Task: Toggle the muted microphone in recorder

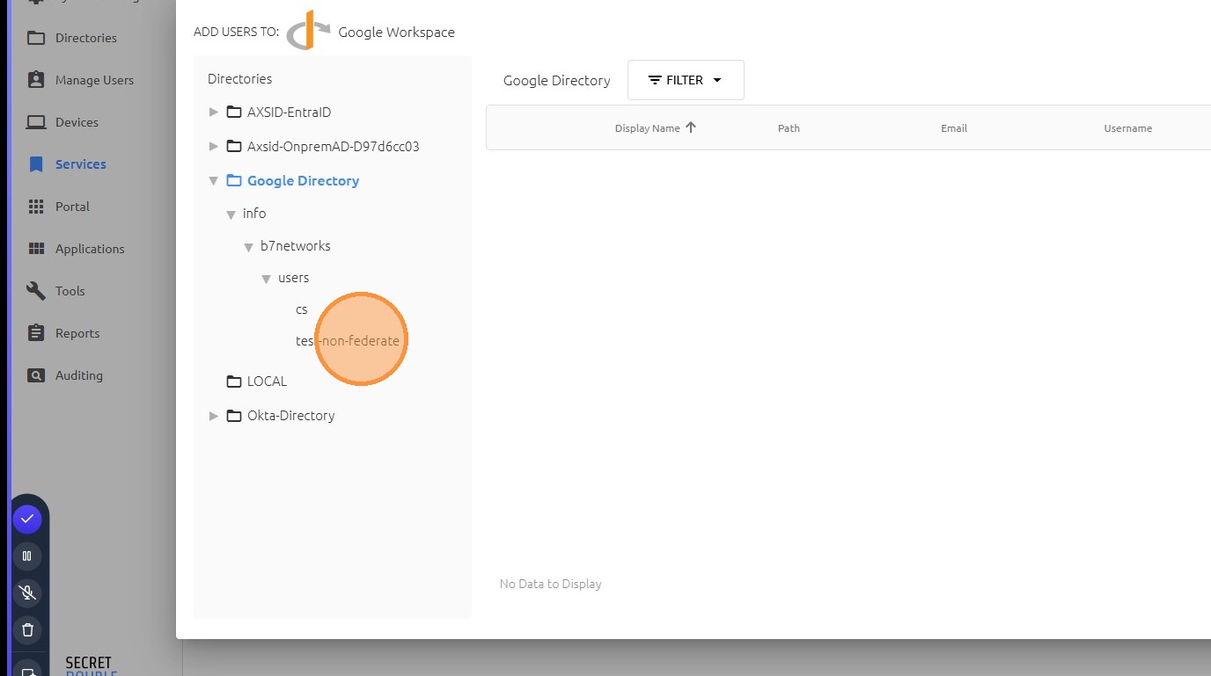Action: point(27,592)
